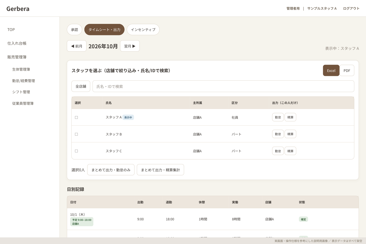Tick the checkbox for スタッフ B

click(76, 134)
